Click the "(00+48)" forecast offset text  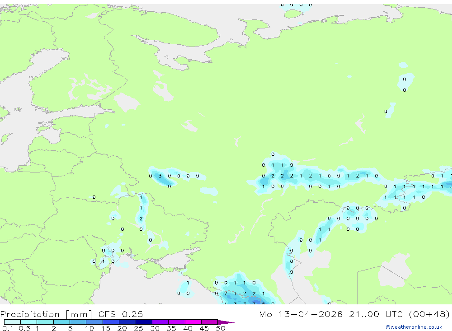[x=429, y=314]
